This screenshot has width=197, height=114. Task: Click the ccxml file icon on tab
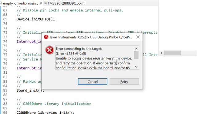click(x=46, y=3)
